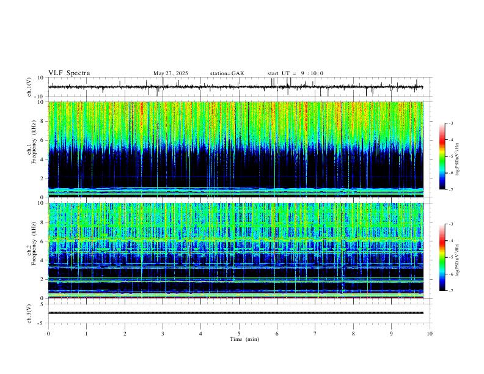Click the time-axis tick label "6"
The width and height of the screenshot is (484, 374).
(277, 334)
